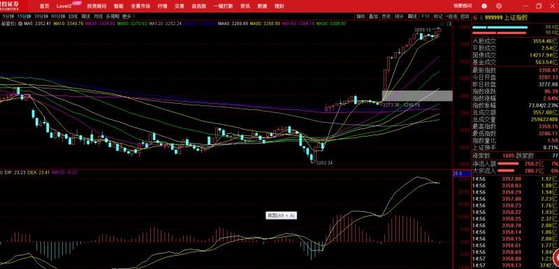Switch chart to 日线 daily period
The height and width of the screenshot is (269, 559).
(73, 16)
